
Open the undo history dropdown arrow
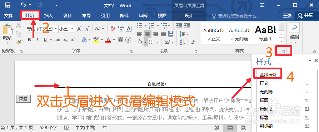(x=30, y=5)
